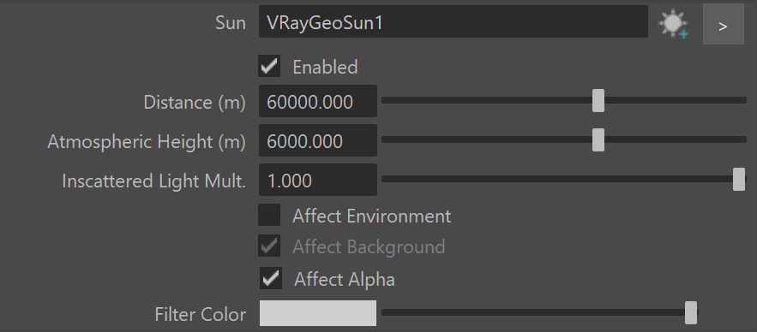Click the Inscattered Light Mult. slider handle
The width and height of the screenshot is (757, 332).
(739, 179)
